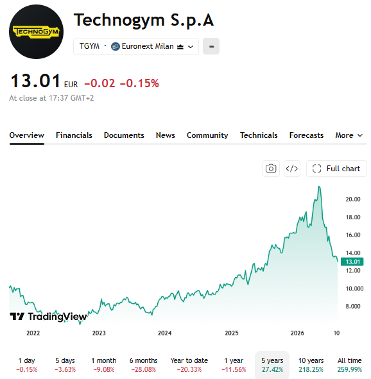
Task: Open the Full chart view
Action: pyautogui.click(x=336, y=169)
